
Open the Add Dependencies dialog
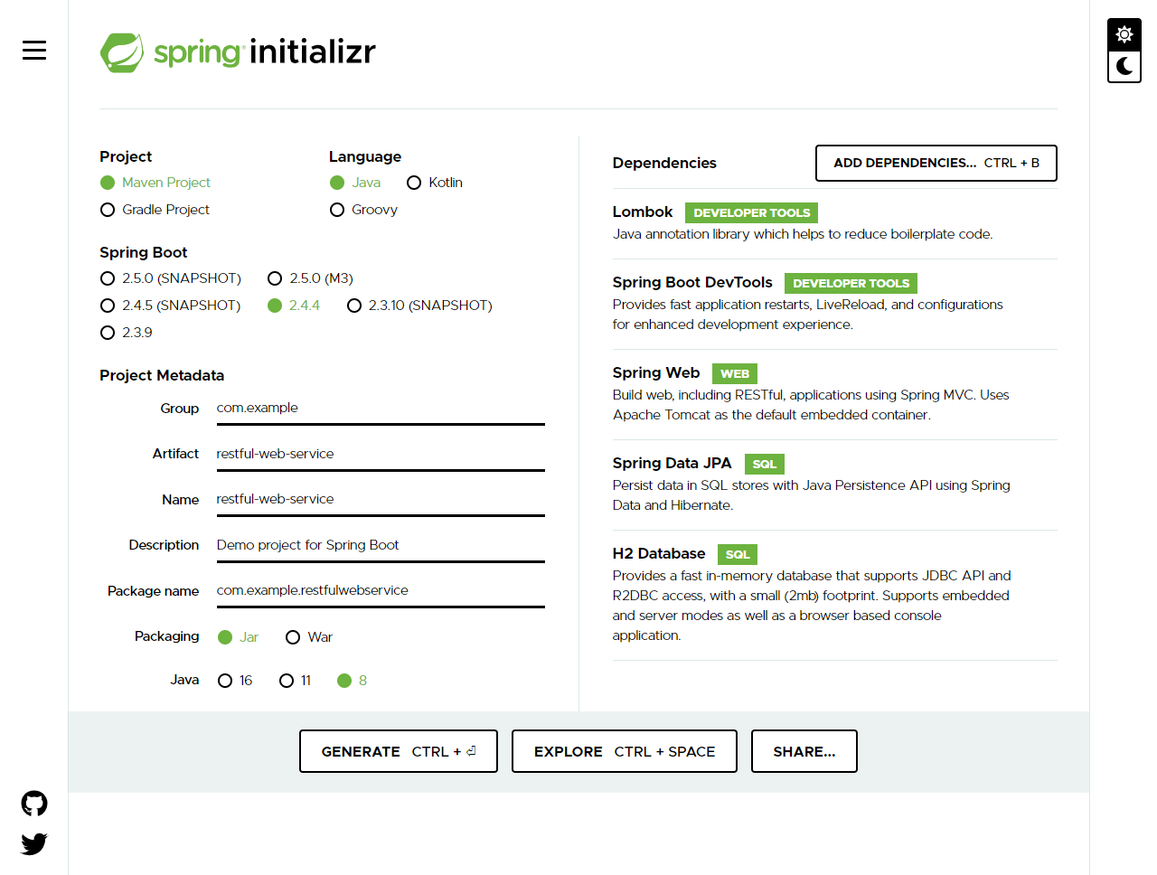tap(936, 163)
